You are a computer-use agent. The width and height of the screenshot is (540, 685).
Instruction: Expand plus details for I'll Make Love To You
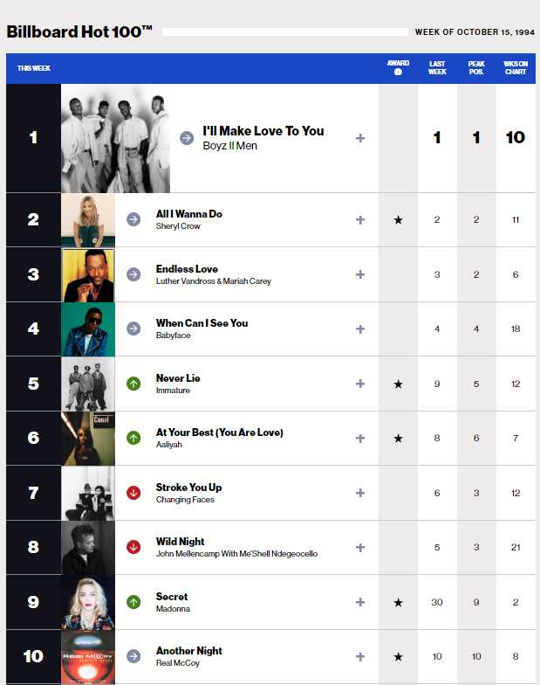(x=360, y=138)
